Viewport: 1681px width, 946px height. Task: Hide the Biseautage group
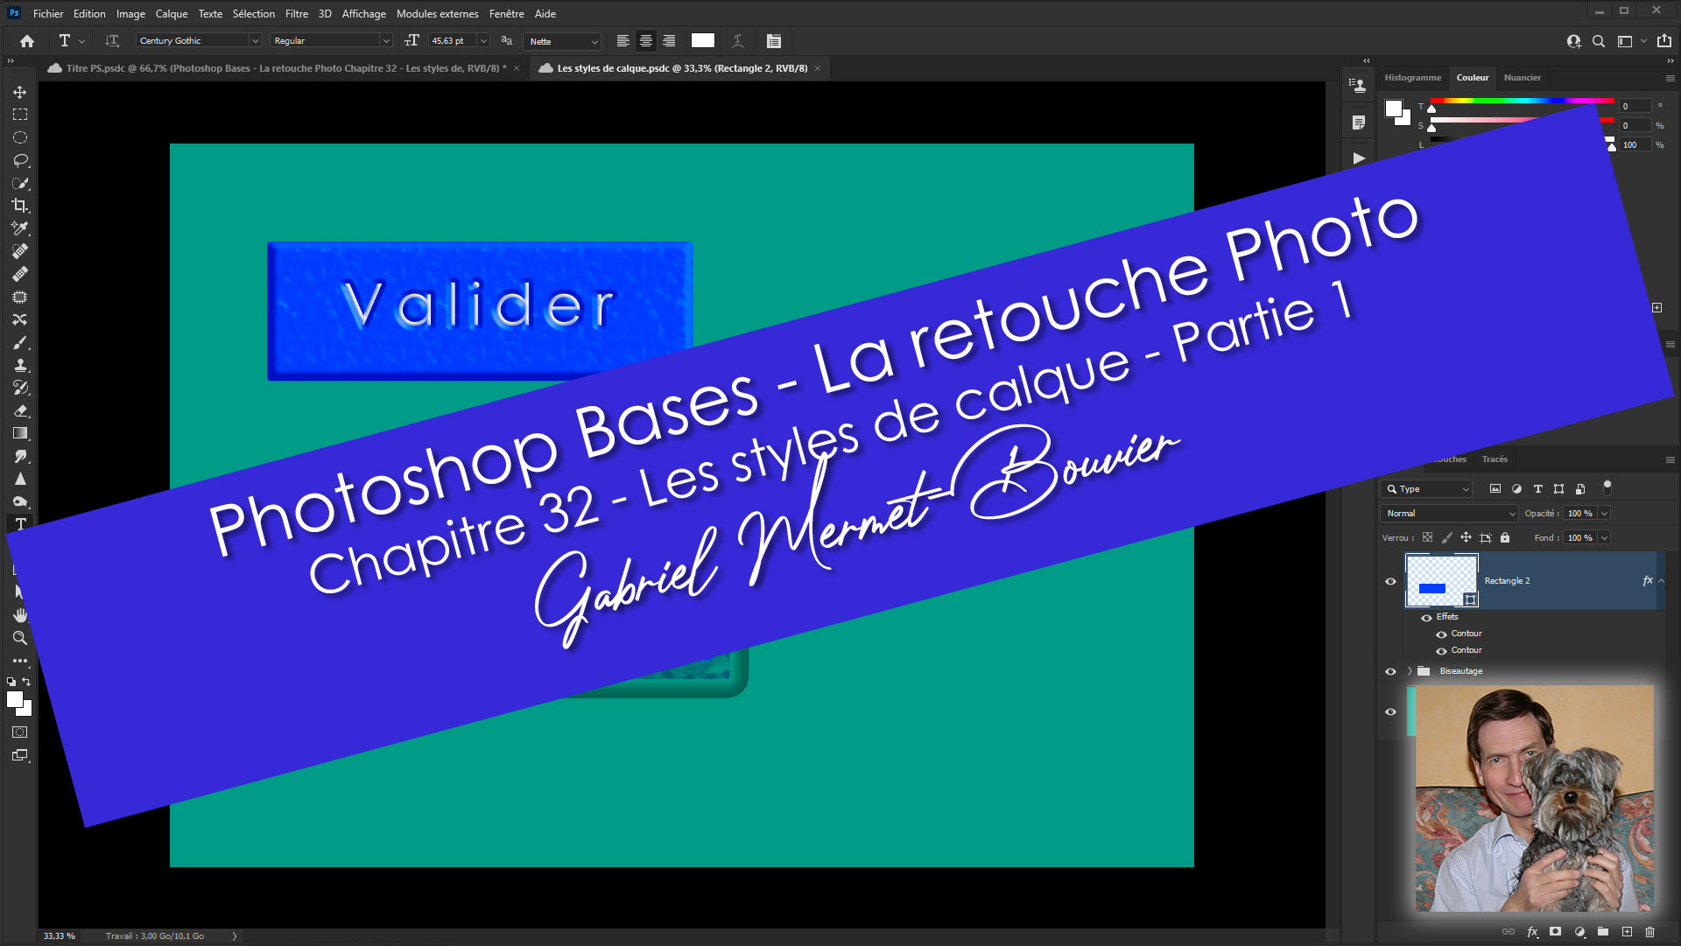point(1390,671)
